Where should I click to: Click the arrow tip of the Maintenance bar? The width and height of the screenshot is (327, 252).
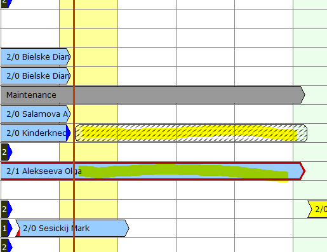point(303,95)
